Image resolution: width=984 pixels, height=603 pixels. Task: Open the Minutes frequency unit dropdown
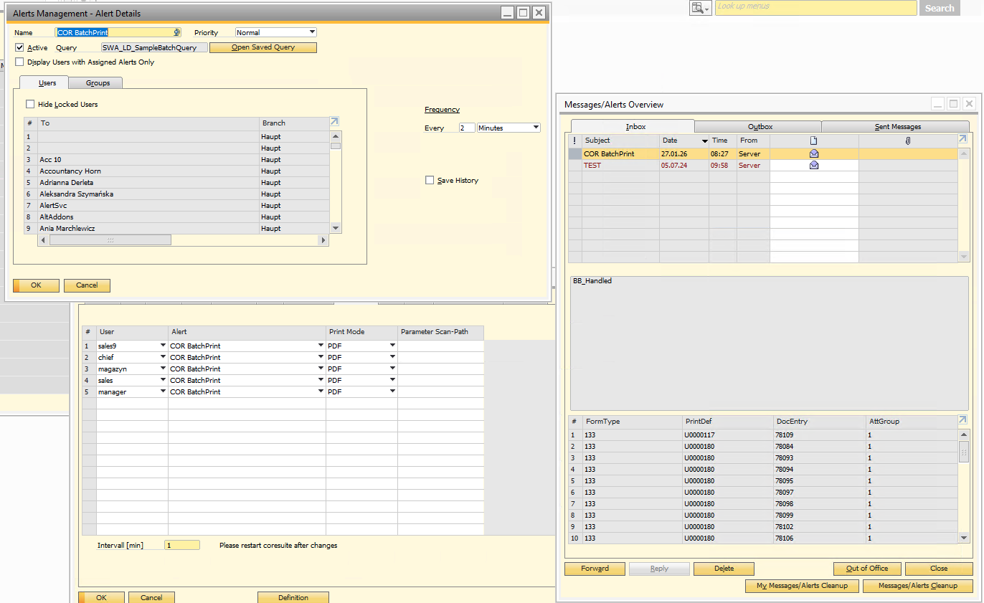point(536,128)
